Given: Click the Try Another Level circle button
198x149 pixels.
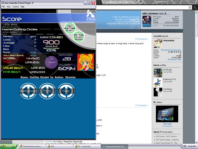Looking at the screenshot, I should (x=70, y=28).
